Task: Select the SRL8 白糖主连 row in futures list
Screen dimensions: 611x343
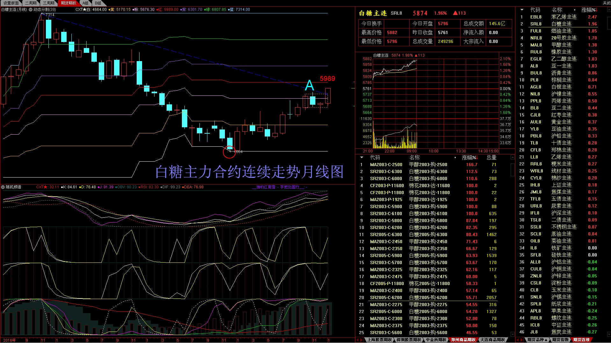Action: (557, 24)
